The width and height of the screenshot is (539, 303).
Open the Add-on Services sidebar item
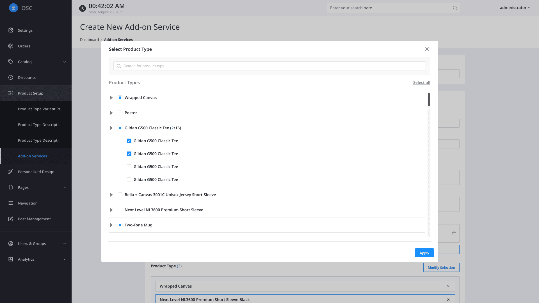pyautogui.click(x=32, y=156)
